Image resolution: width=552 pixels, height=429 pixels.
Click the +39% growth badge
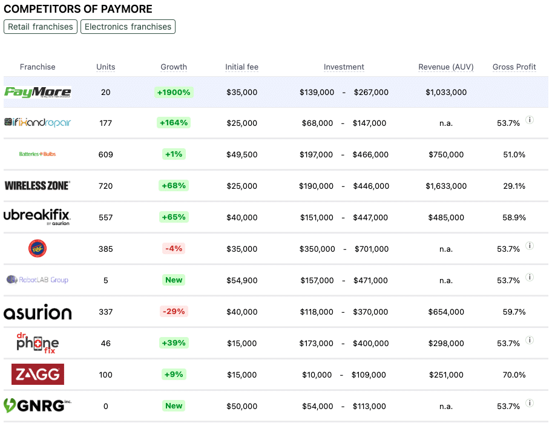click(174, 343)
